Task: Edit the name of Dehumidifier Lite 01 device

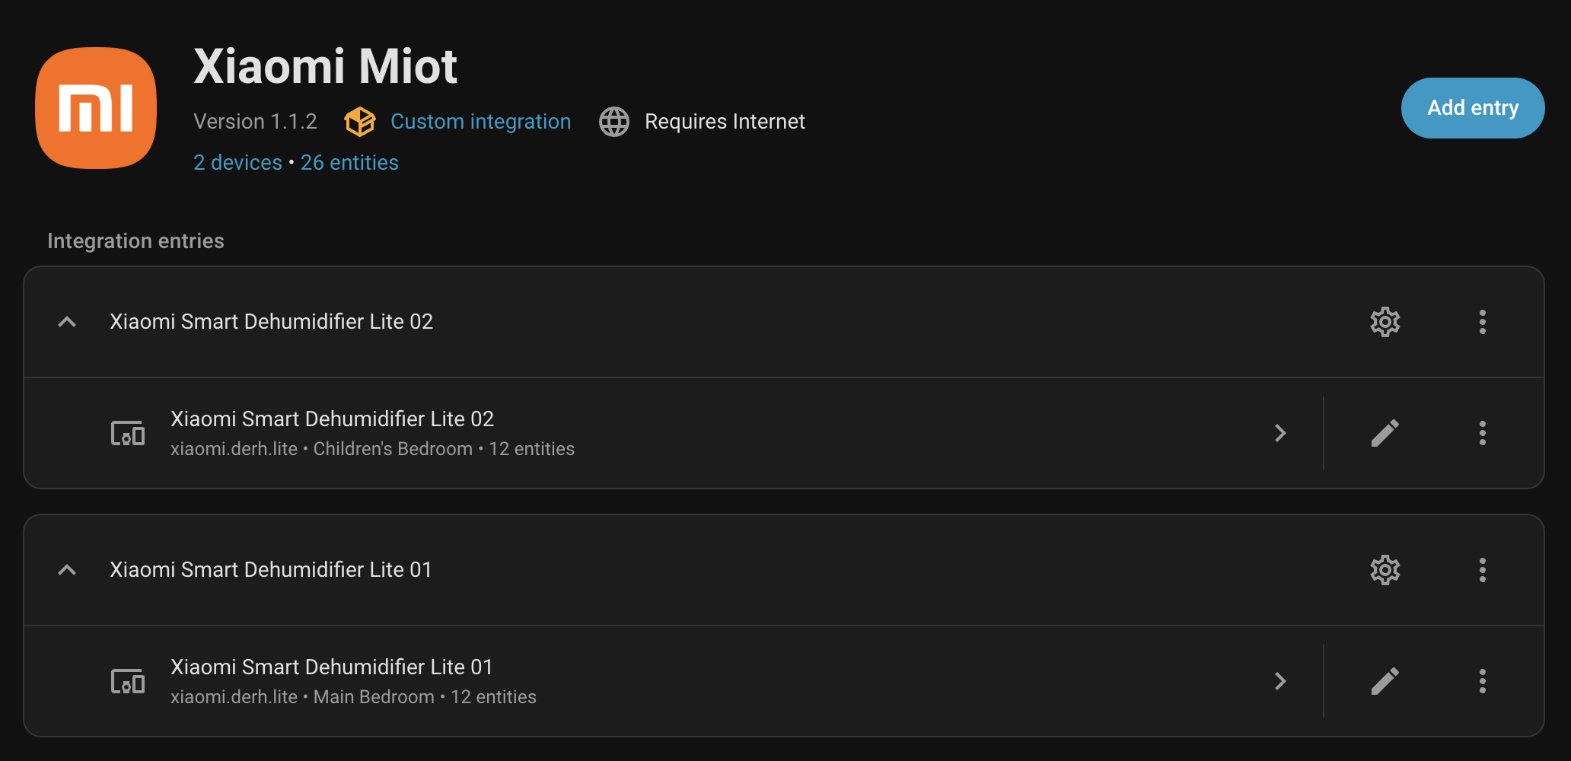Action: click(1385, 681)
